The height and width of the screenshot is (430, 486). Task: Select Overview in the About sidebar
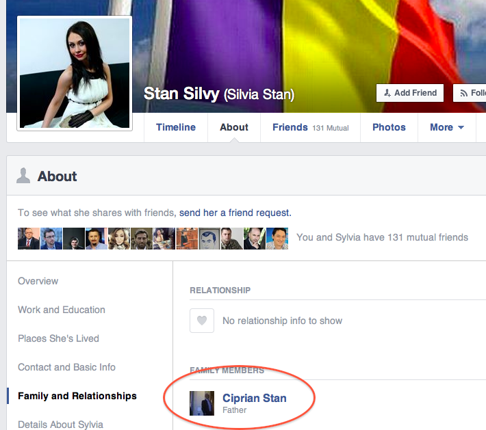click(38, 281)
